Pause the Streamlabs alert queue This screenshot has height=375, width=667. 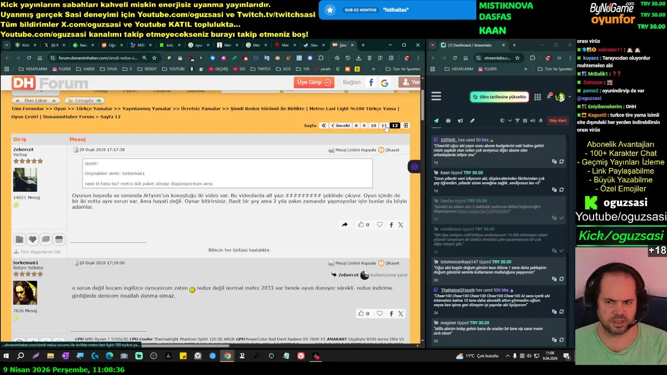pos(525,121)
